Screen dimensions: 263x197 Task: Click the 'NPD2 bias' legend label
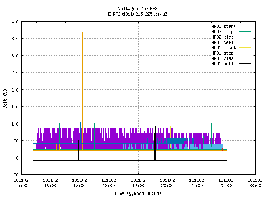coord(222,37)
